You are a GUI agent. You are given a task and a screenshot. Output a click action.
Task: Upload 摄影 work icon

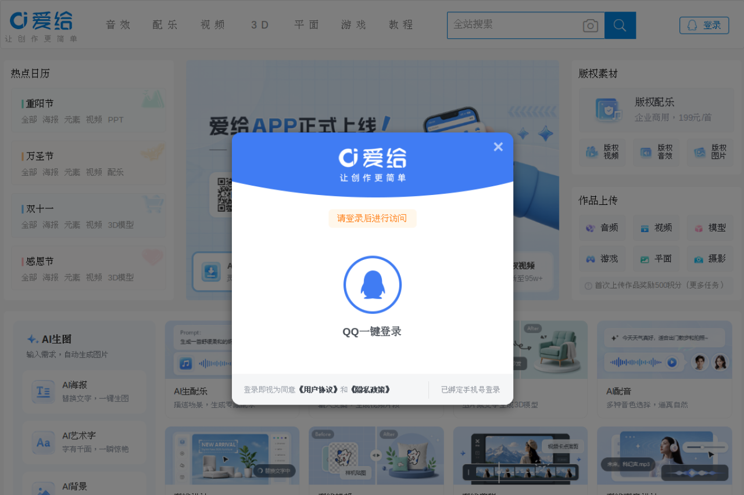699,259
